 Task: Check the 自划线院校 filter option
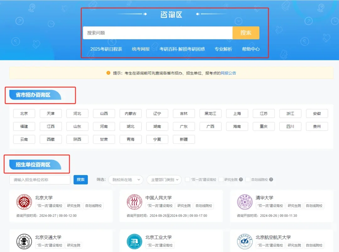[x=248, y=179]
